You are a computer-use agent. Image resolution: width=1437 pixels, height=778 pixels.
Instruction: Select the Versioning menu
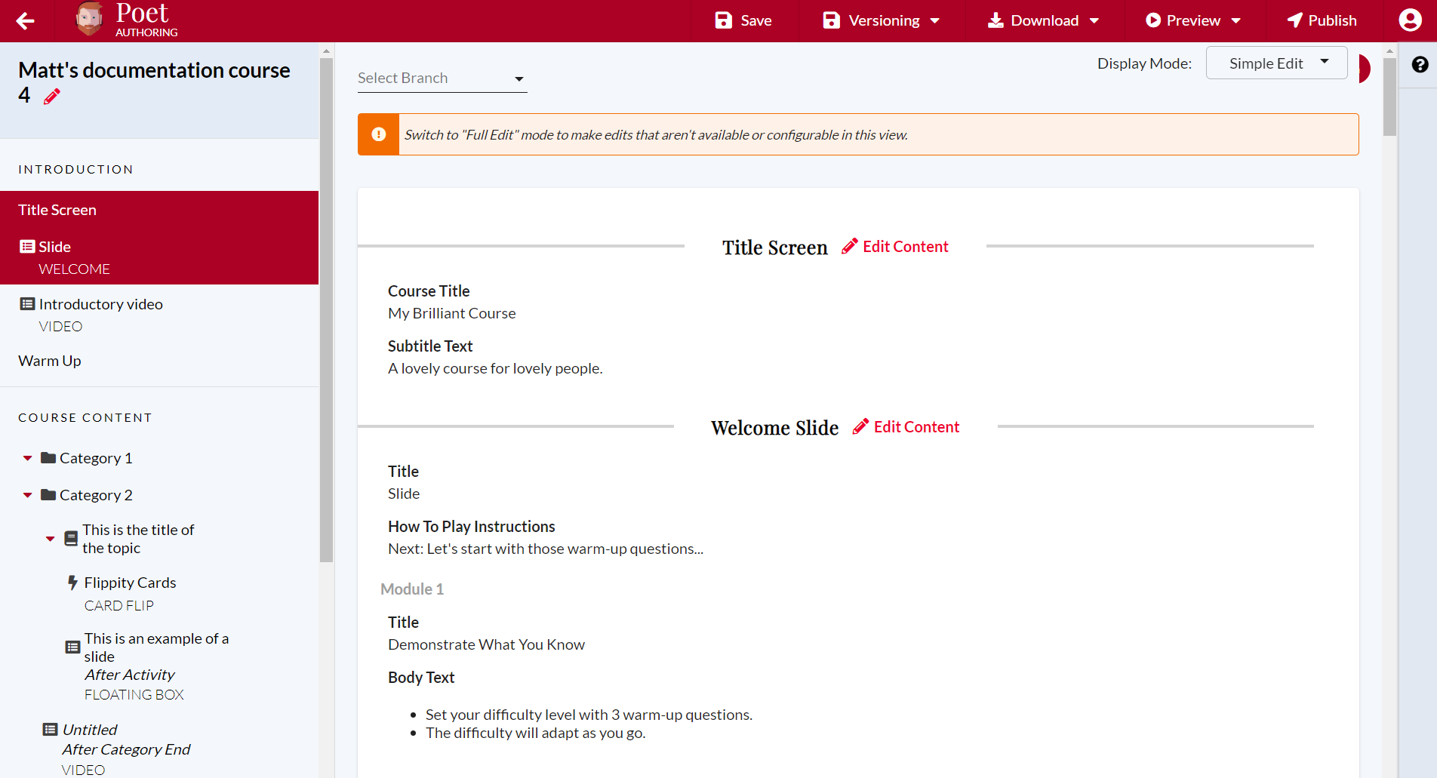[x=881, y=20]
